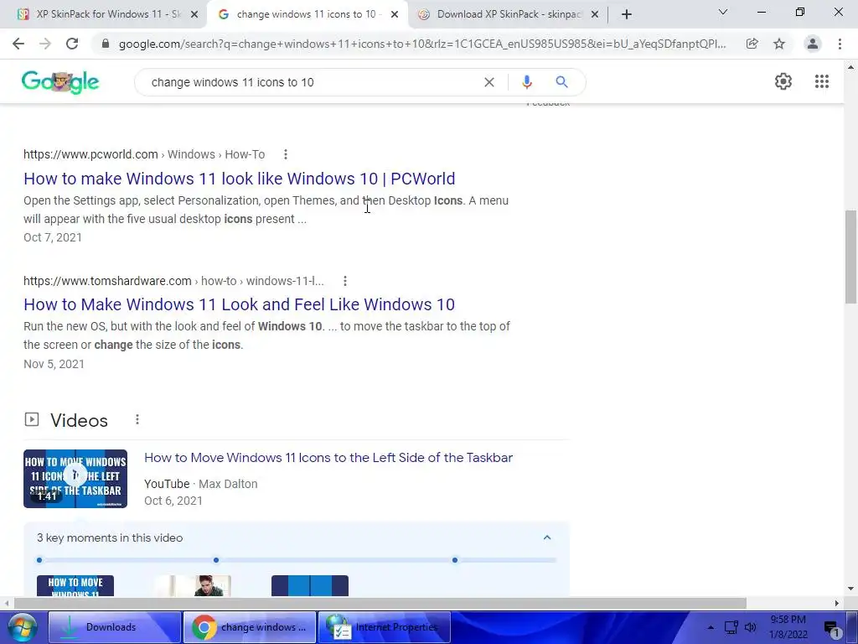Close the XP SkinPack for Windows 11 tab
Image resolution: width=858 pixels, height=644 pixels.
pyautogui.click(x=194, y=14)
